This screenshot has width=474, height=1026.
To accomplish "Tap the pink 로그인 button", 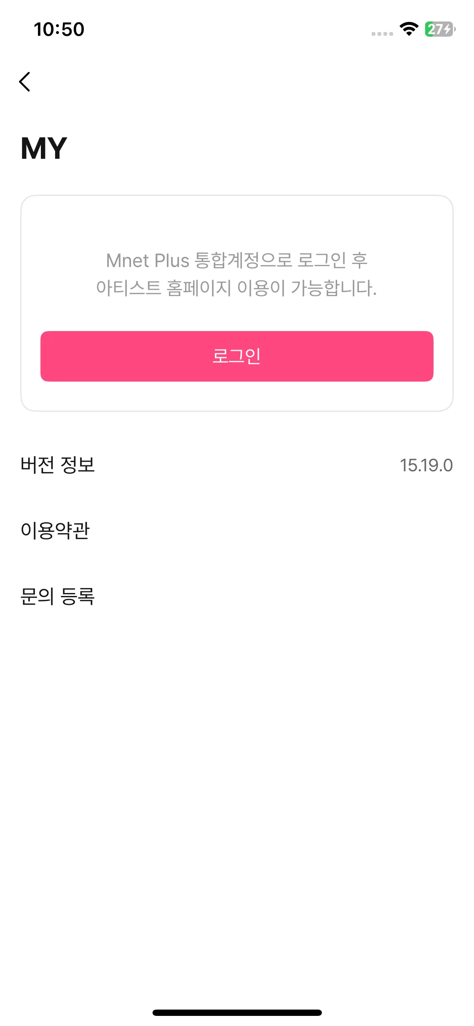I will (x=237, y=356).
